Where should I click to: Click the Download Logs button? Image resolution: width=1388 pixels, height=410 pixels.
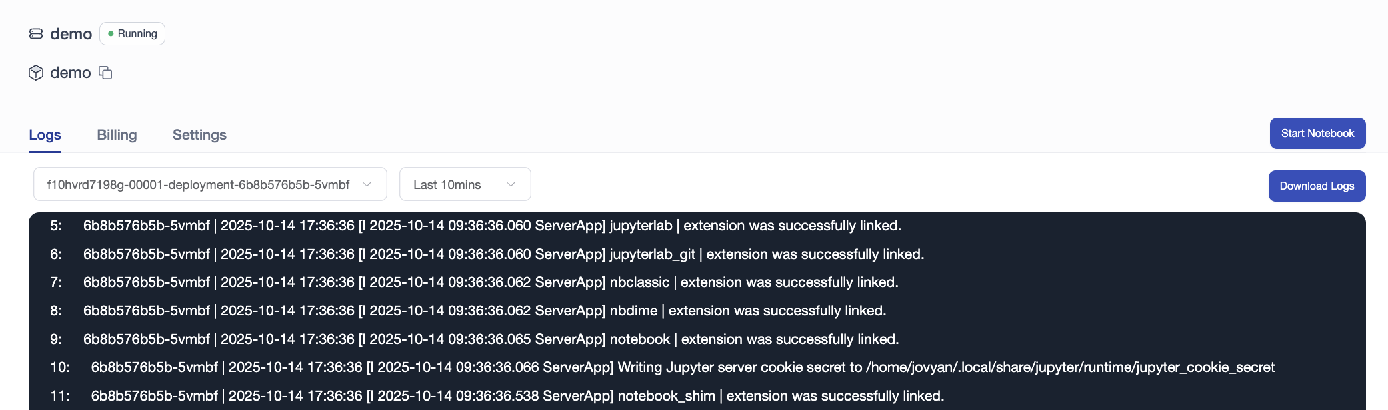coord(1317,186)
